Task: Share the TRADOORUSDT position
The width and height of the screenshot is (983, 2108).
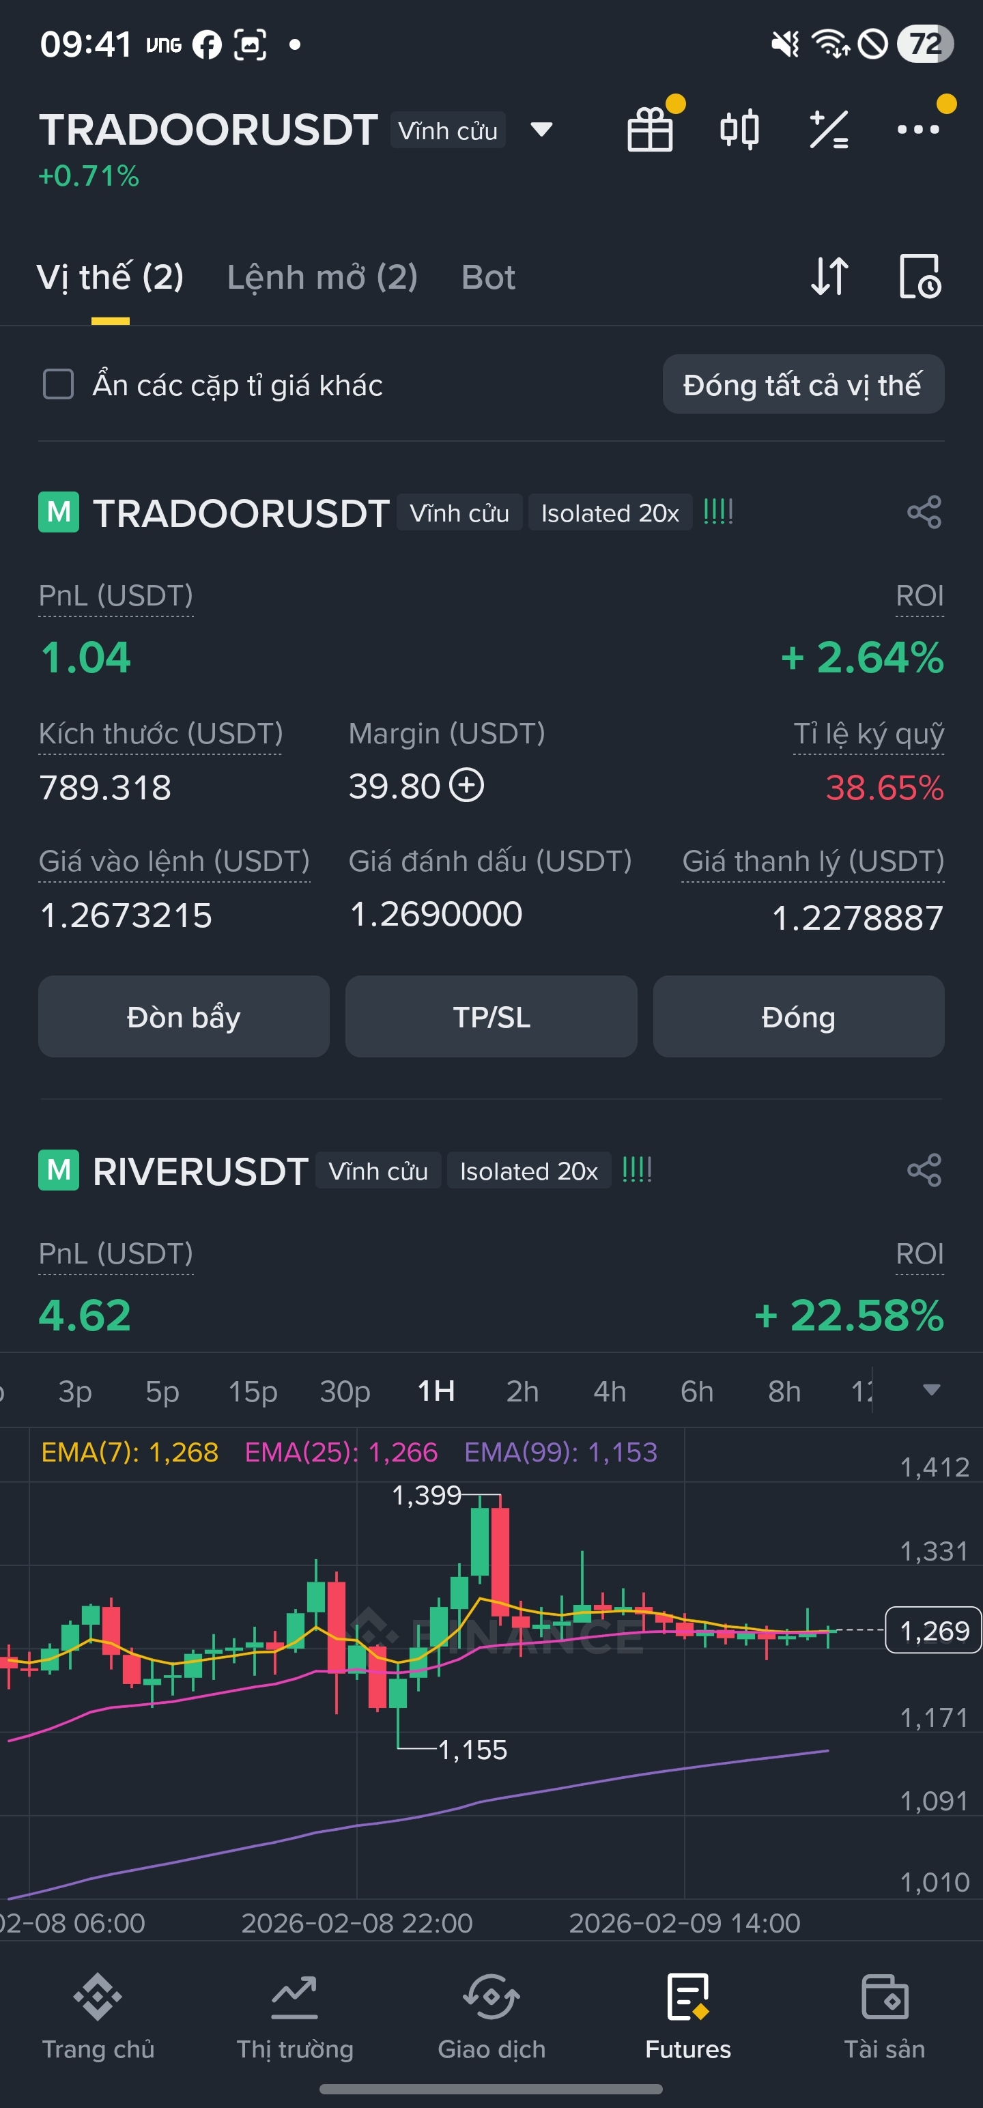Action: point(924,512)
